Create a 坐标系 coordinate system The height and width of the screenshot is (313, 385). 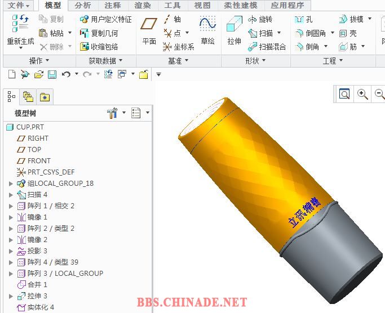pyautogui.click(x=179, y=47)
